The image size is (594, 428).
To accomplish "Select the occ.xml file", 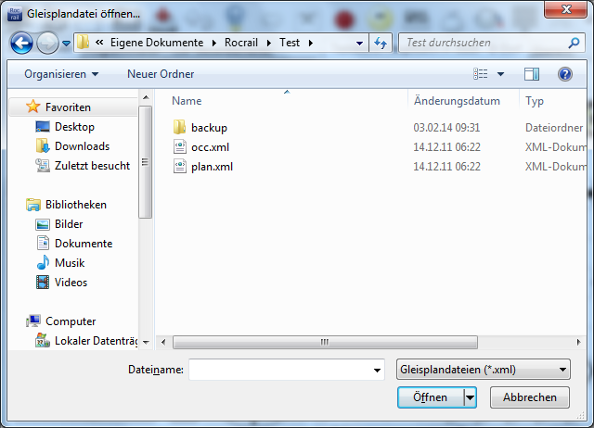I will [x=210, y=147].
